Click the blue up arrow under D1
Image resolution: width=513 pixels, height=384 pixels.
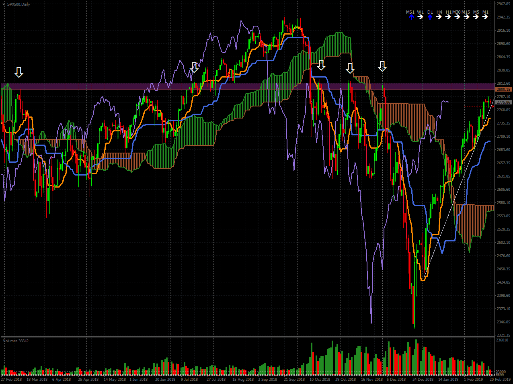pos(430,17)
